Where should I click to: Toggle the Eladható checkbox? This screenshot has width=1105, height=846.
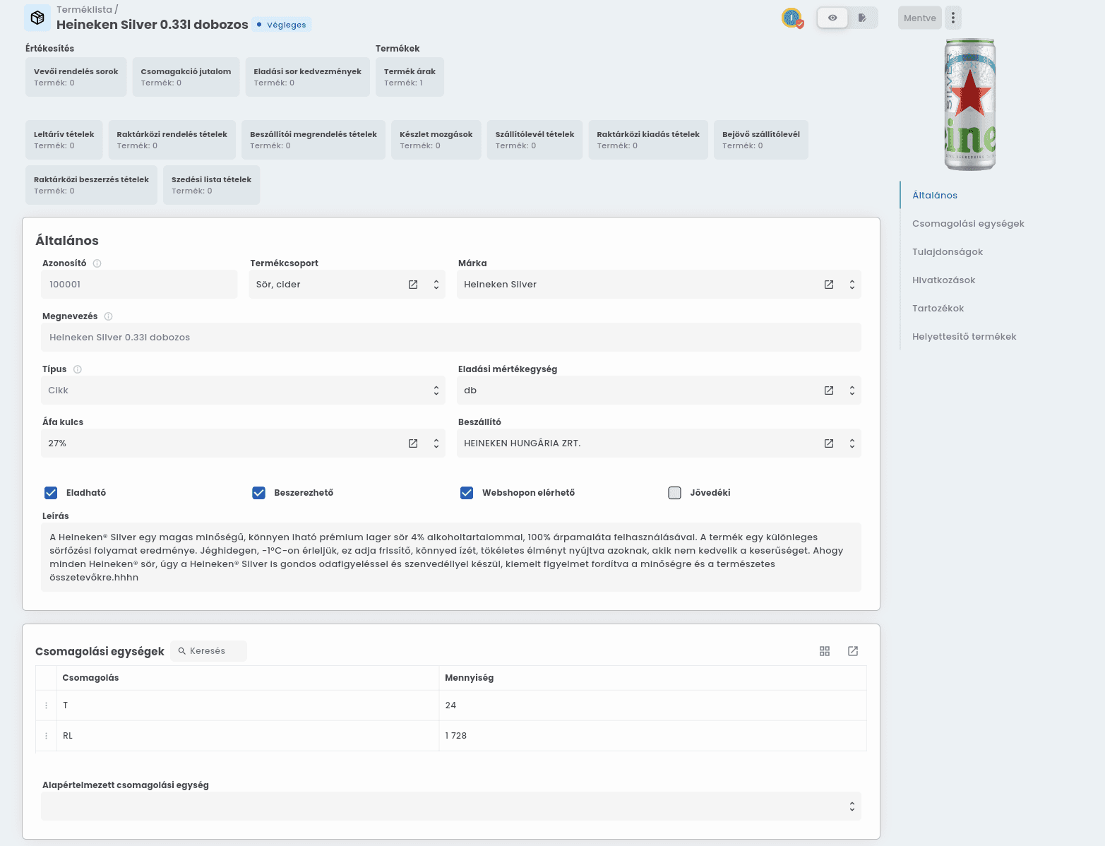[51, 493]
